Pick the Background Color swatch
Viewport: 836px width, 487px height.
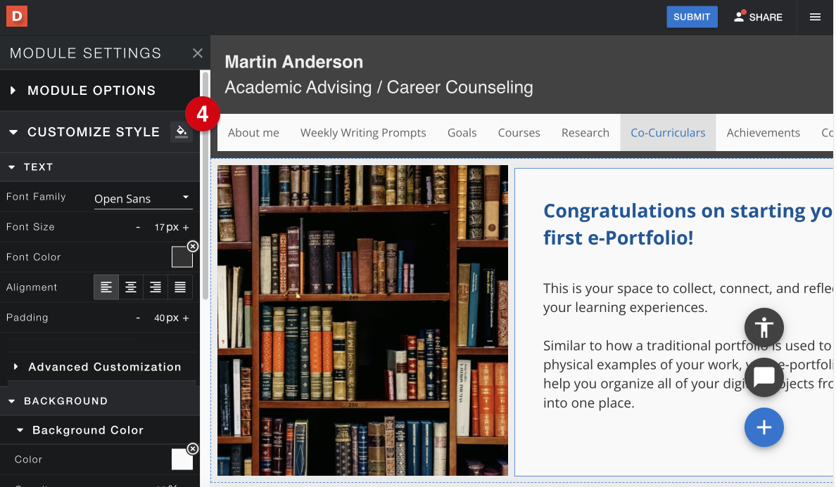[182, 460]
